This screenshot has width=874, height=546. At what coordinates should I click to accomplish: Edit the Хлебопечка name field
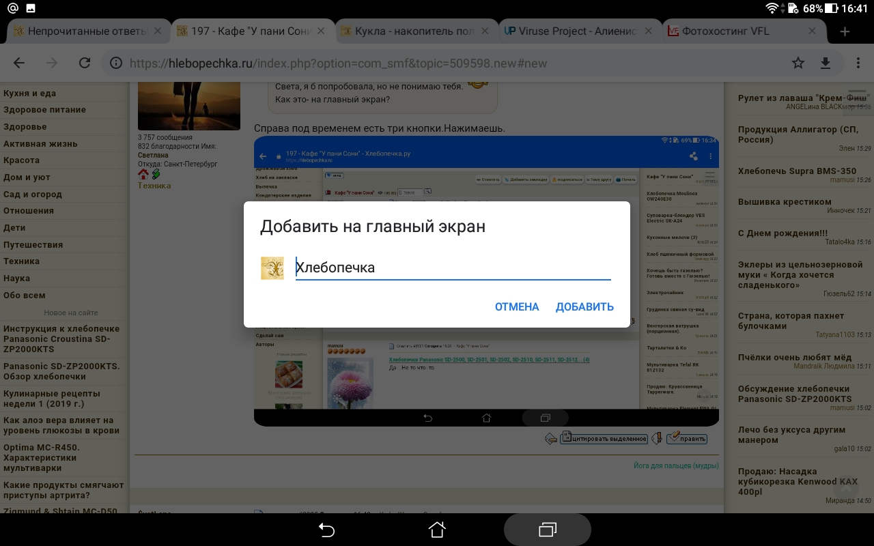pos(452,268)
